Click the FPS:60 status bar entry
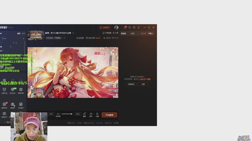This screenshot has height=141, width=252. pyautogui.click(x=79, y=123)
